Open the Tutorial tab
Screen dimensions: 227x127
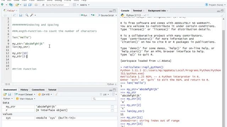pyautogui.click(x=52, y=90)
